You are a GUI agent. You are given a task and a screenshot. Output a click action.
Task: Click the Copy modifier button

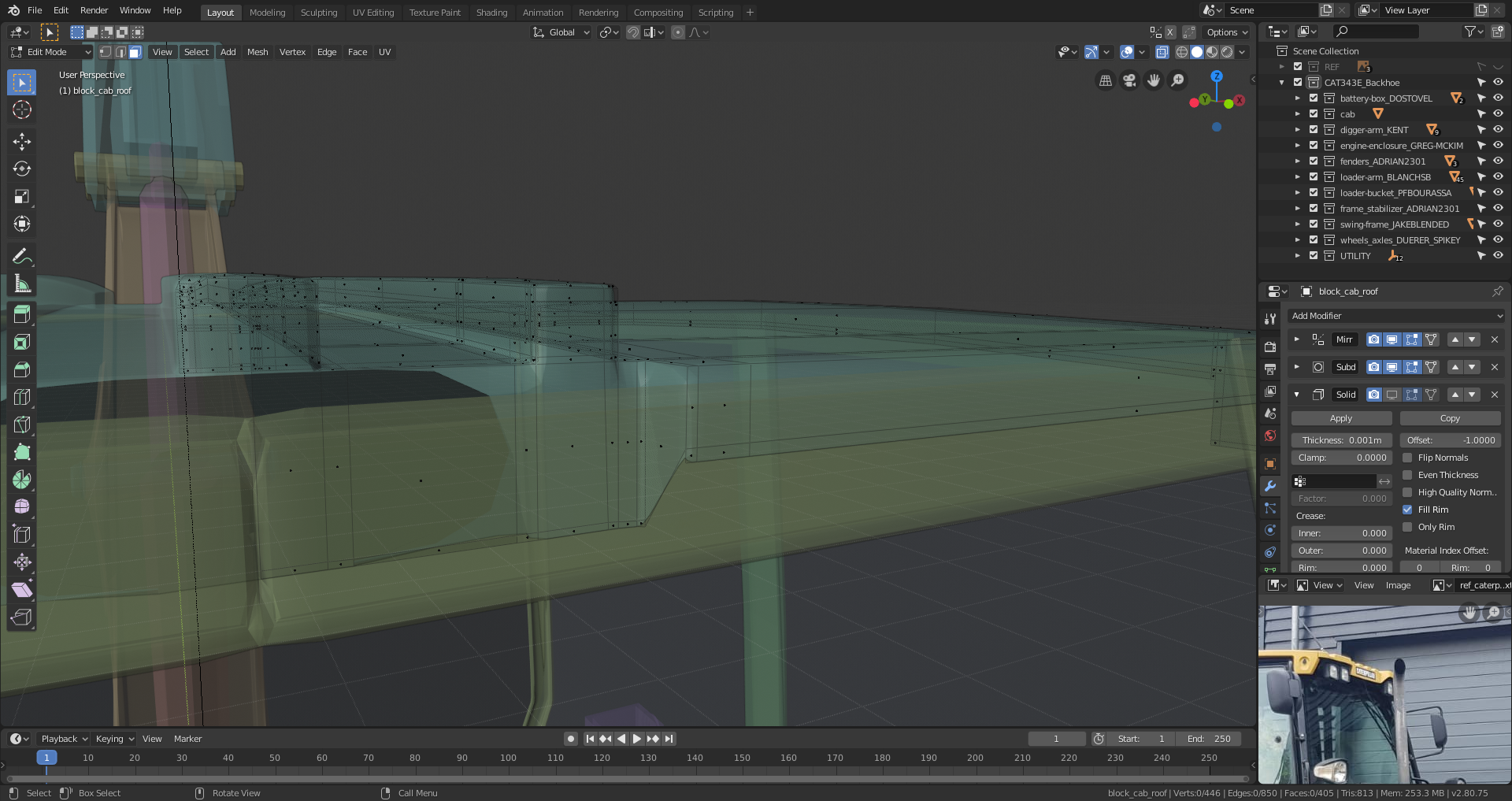pyautogui.click(x=1449, y=418)
